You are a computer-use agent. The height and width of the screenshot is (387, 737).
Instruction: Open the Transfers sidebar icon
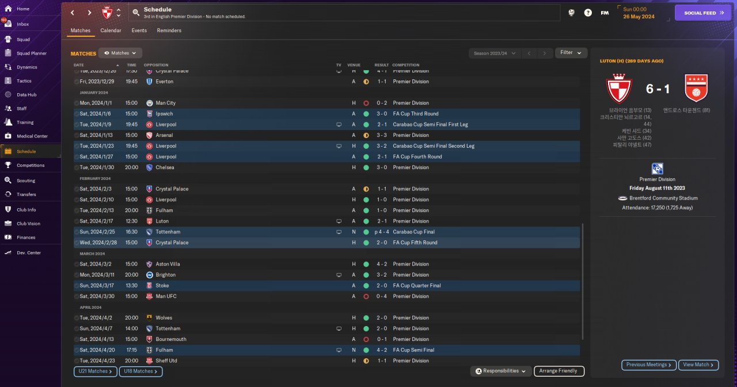click(8, 194)
